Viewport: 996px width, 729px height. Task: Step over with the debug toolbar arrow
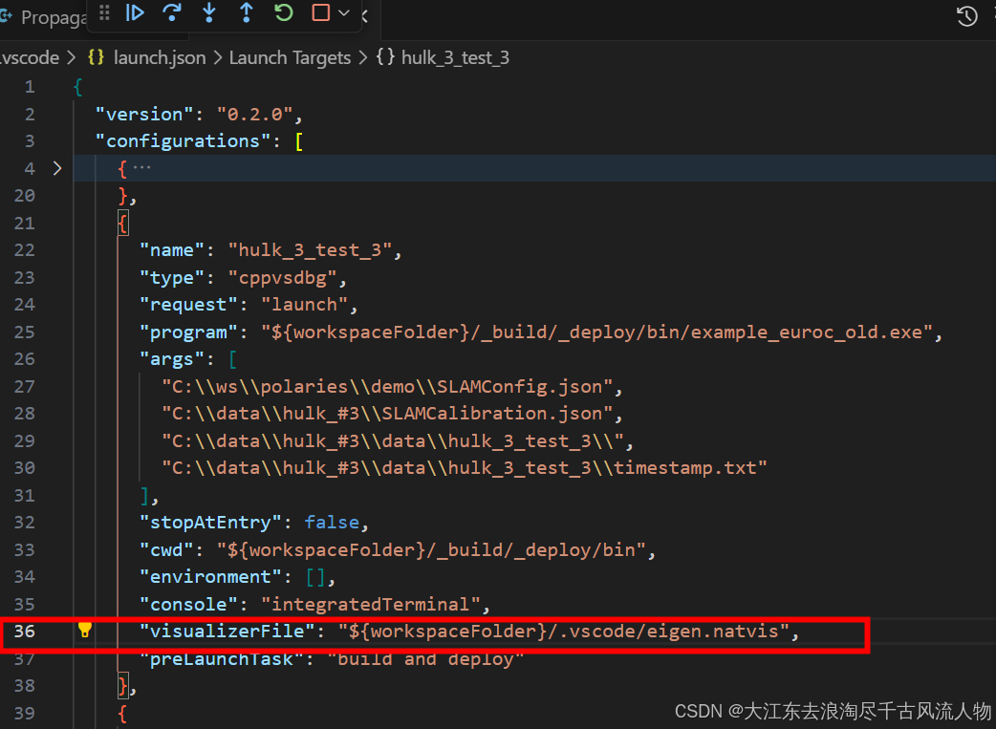172,12
